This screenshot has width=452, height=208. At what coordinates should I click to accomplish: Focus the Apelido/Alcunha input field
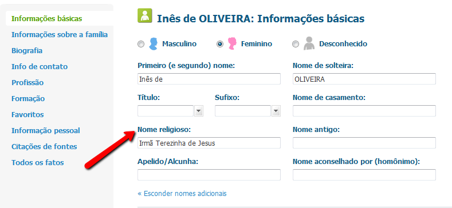click(x=209, y=175)
